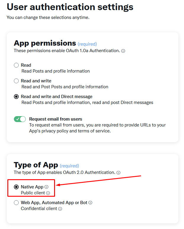Disable the Request email from users toggle
Image resolution: width=184 pixels, height=229 pixels.
click(20, 119)
